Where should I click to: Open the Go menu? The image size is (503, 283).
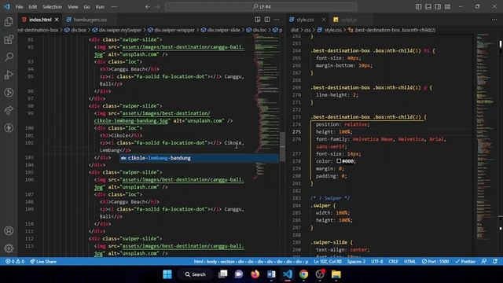point(87,6)
